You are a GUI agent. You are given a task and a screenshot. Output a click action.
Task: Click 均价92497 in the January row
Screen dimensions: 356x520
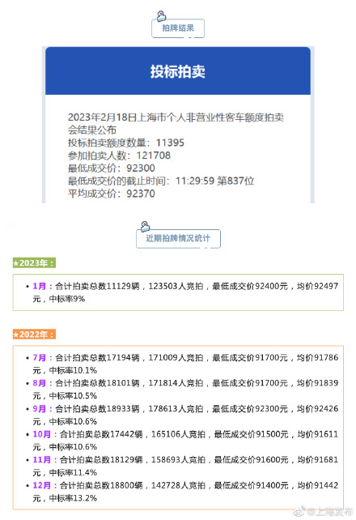tap(317, 286)
